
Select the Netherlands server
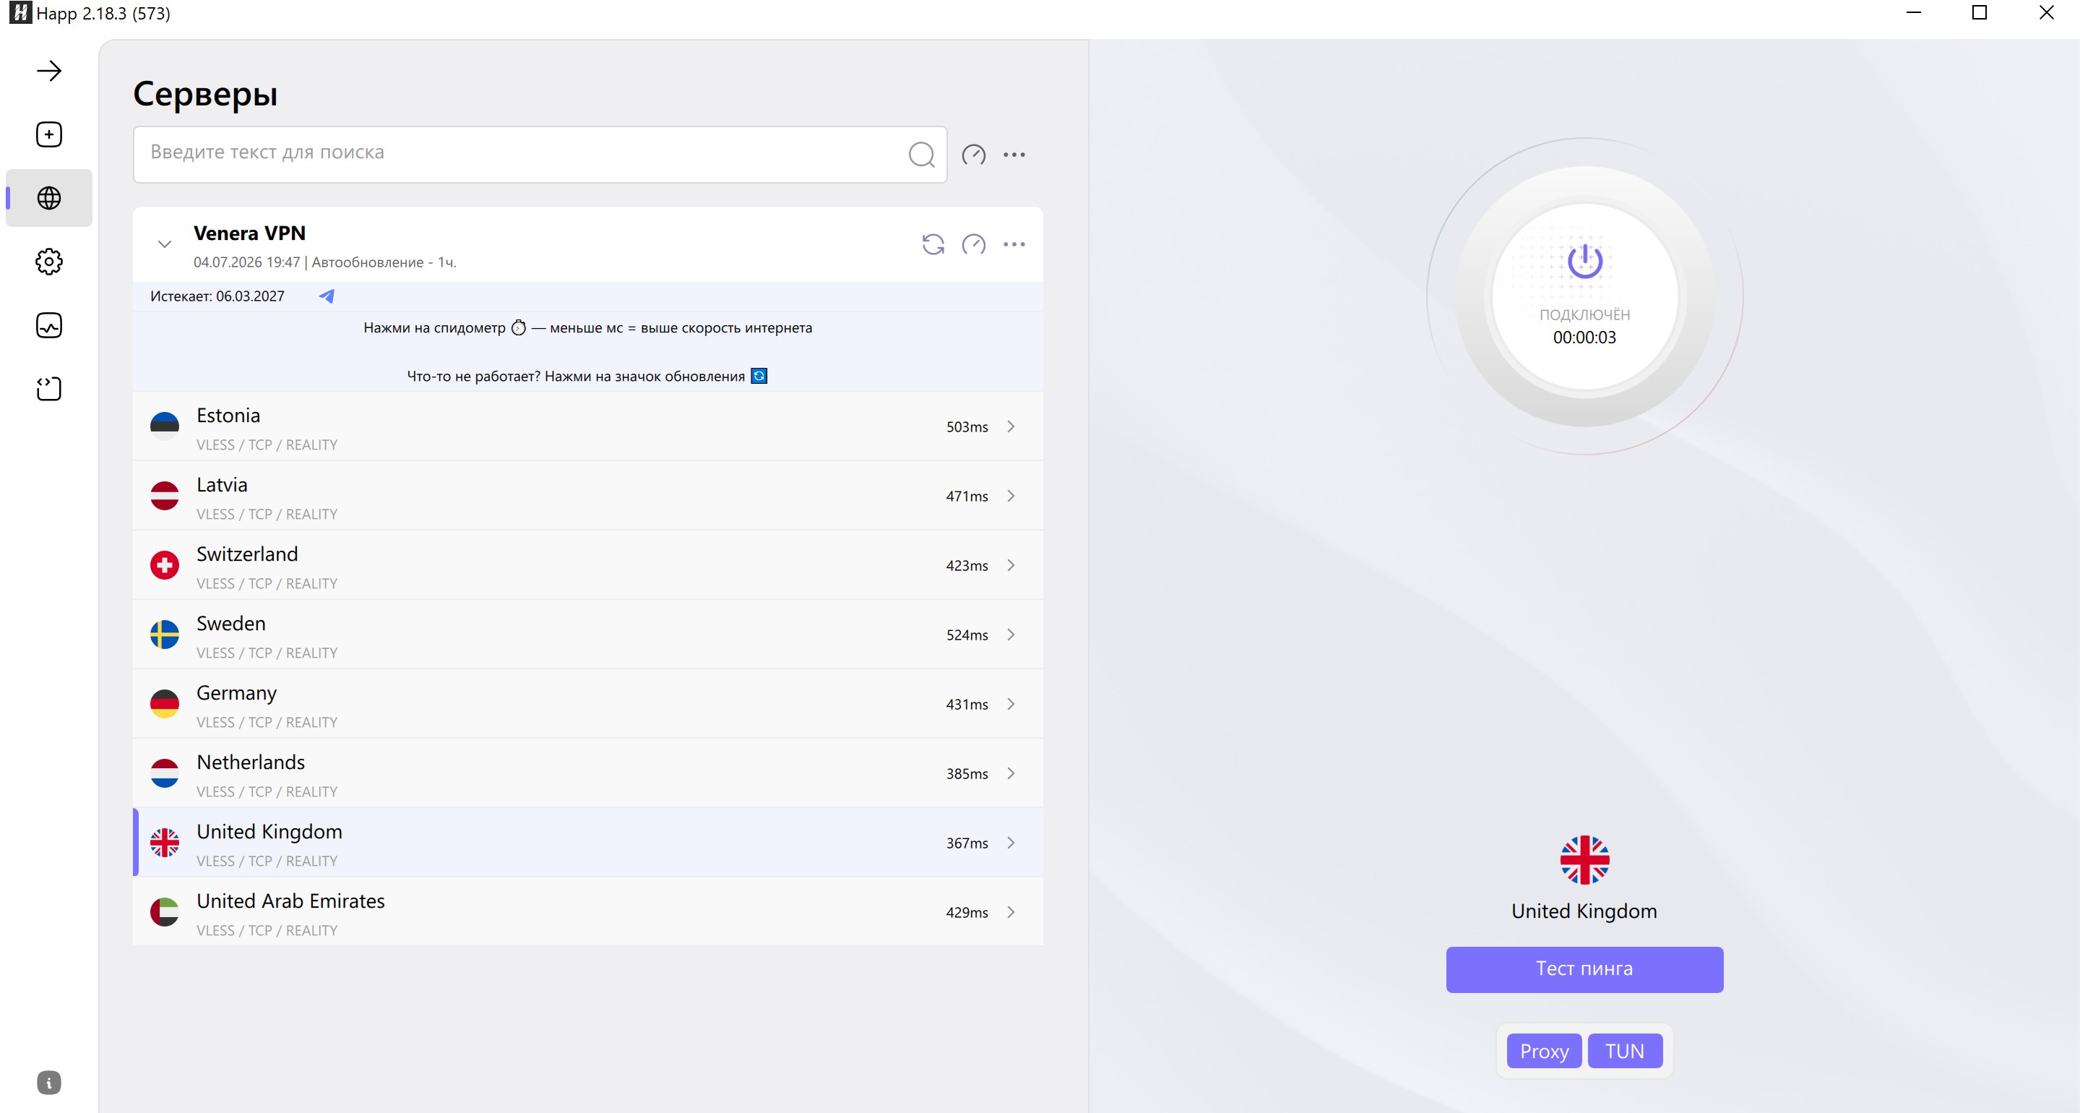click(x=588, y=774)
